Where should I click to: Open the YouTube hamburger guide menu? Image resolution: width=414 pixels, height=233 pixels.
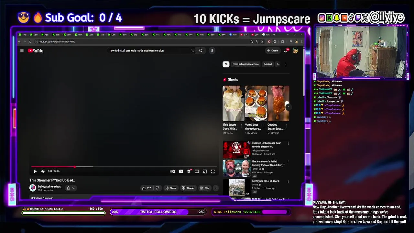click(22, 50)
